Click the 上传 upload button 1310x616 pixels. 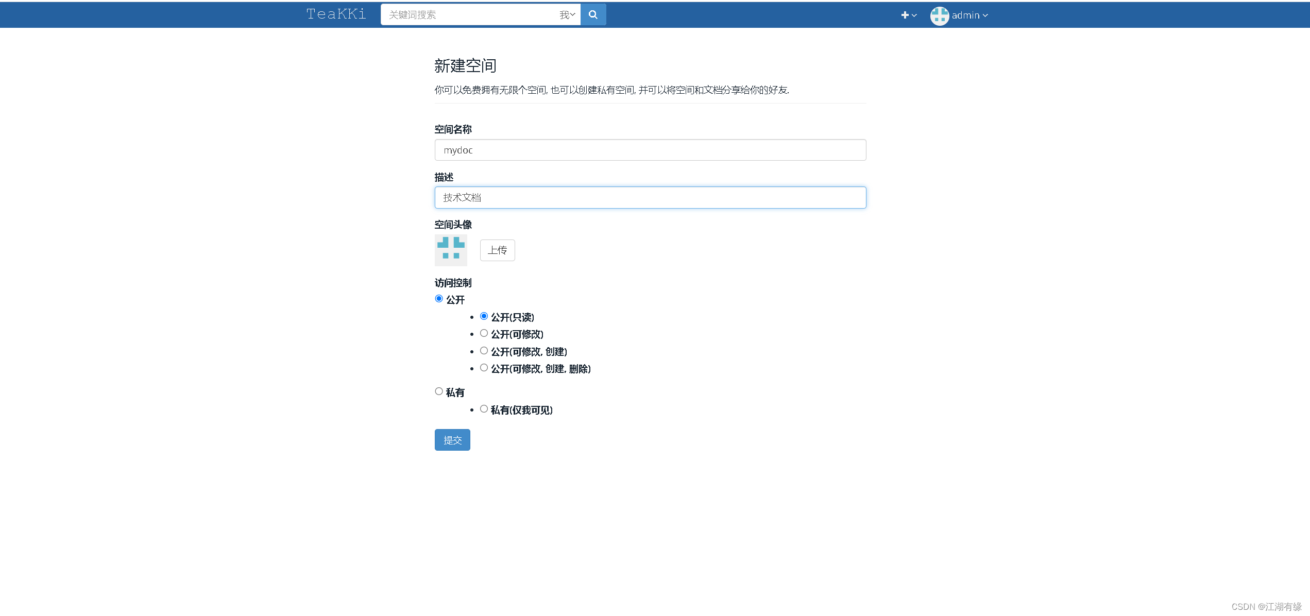pos(497,250)
